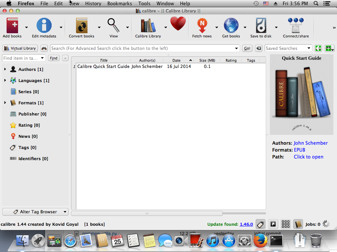Image resolution: width=337 pixels, height=252 pixels.
Task: Open App Store from the dock
Action: point(228,241)
